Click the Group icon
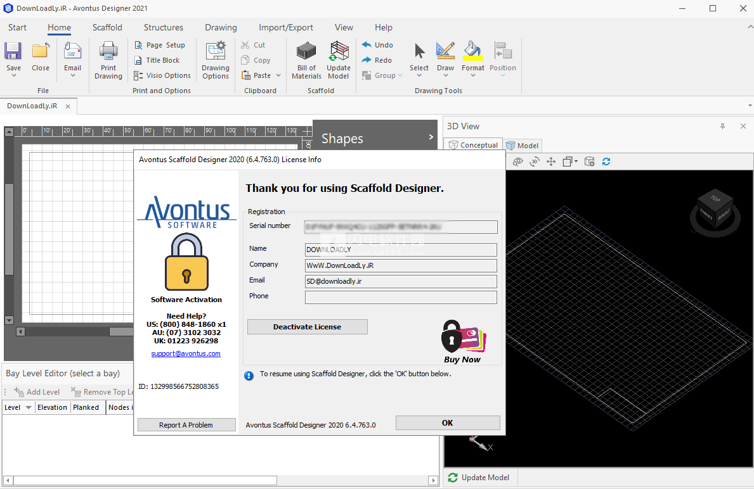 (x=367, y=75)
